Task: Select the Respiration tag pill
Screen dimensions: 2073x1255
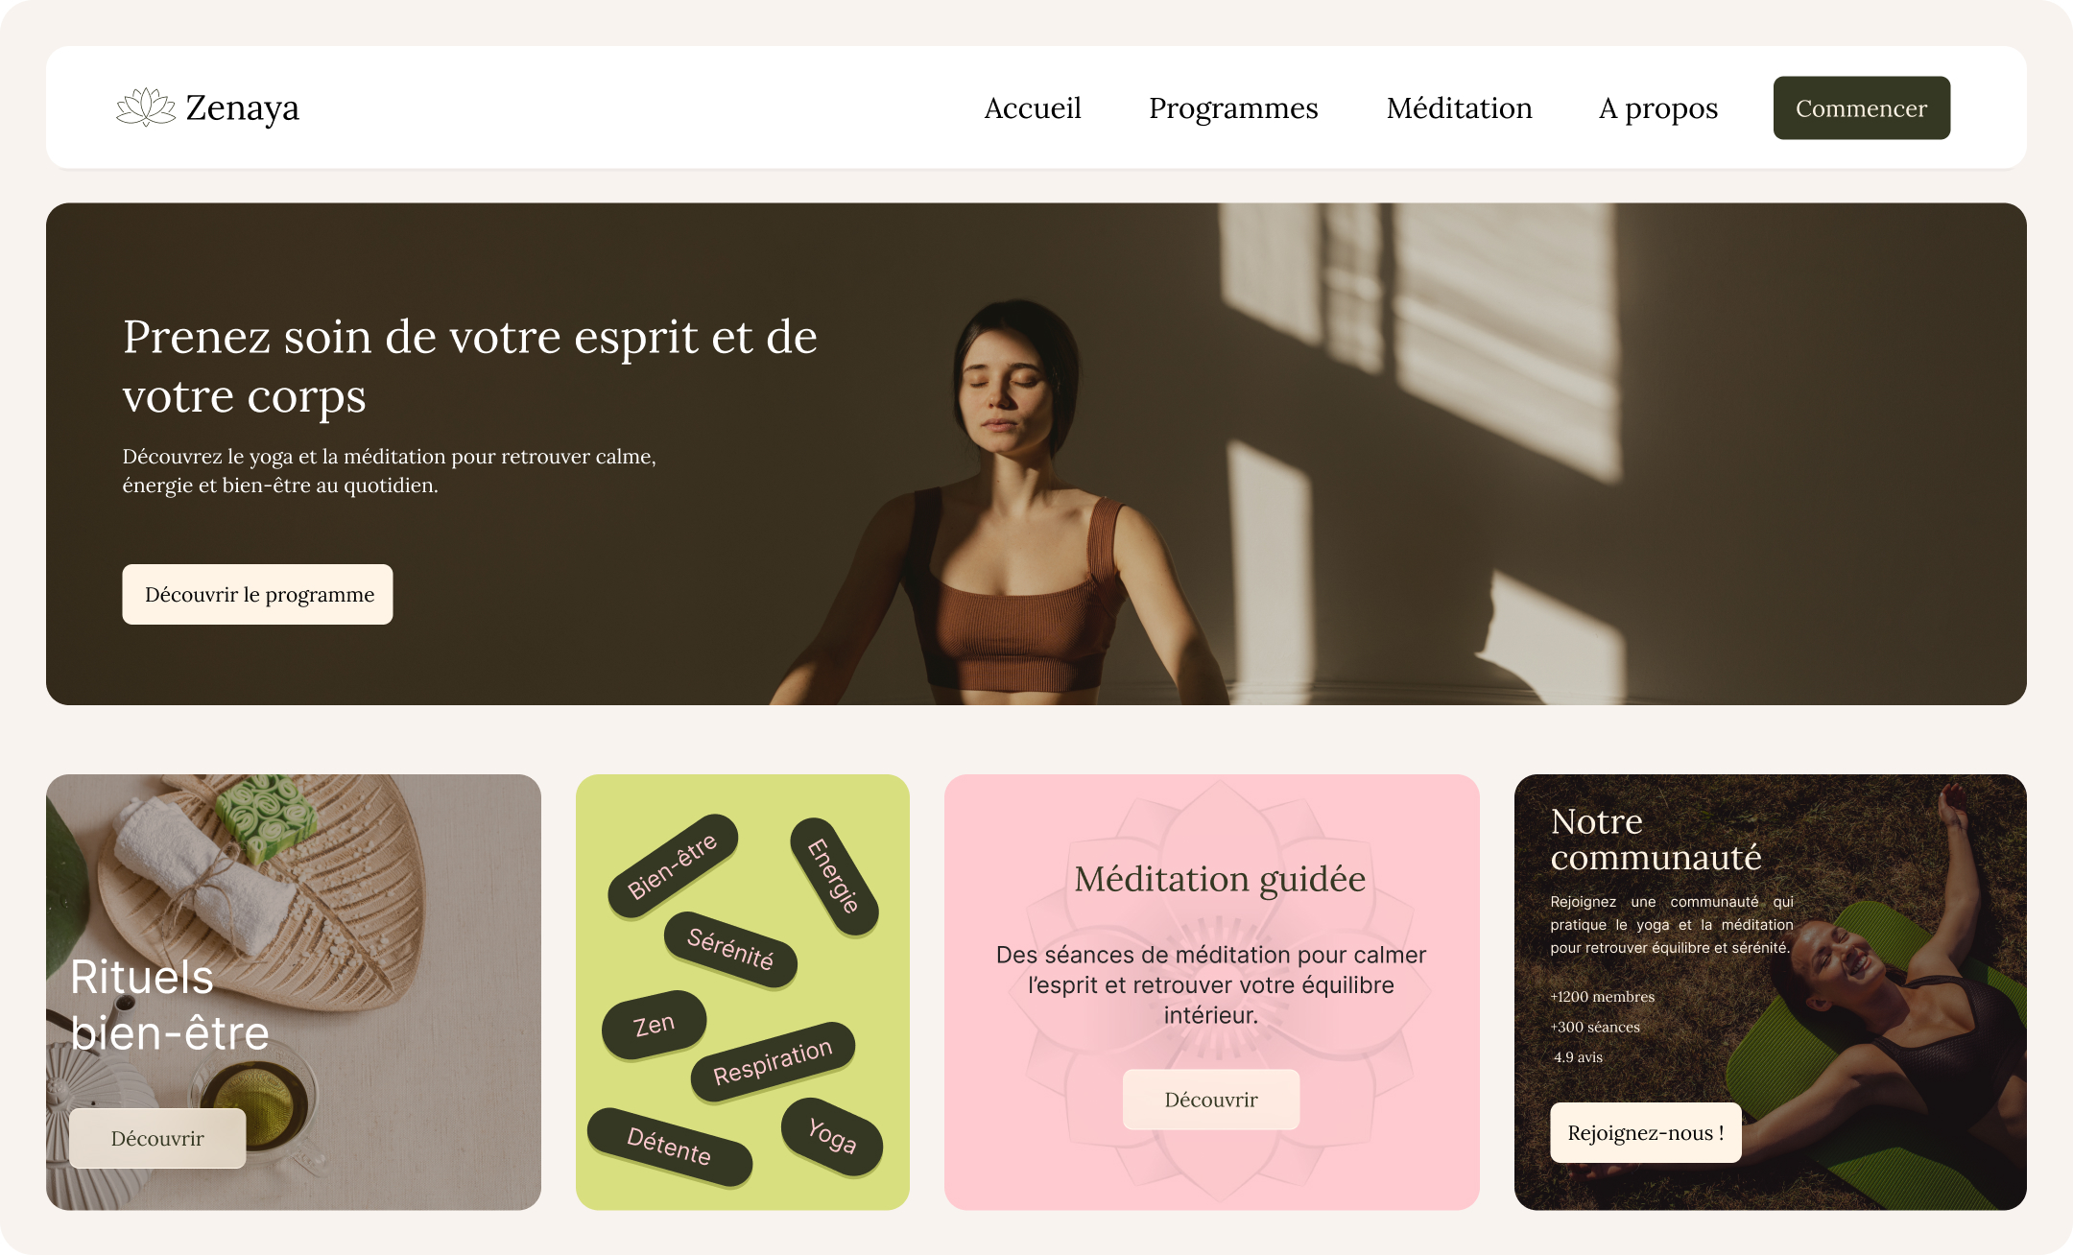Action: (x=773, y=1061)
